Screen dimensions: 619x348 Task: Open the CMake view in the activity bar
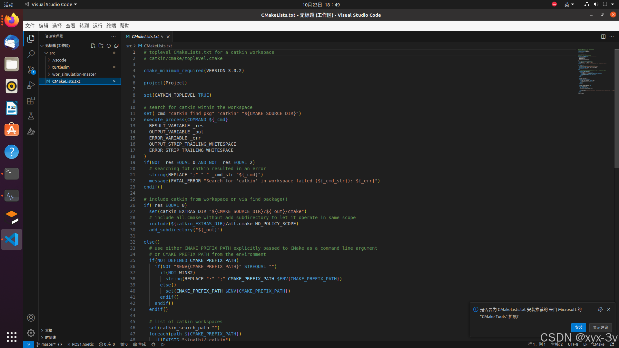click(31, 131)
